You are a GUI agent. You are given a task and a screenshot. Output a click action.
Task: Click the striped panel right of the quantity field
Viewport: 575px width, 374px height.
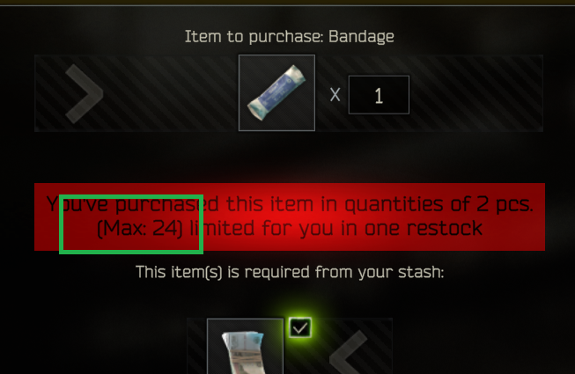pyautogui.click(x=476, y=93)
